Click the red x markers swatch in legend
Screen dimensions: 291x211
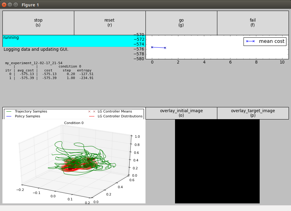click(x=92, y=112)
